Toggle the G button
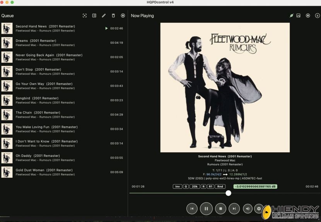Image resolution: width=321 pixels, height=222 pixels. tap(186, 186)
